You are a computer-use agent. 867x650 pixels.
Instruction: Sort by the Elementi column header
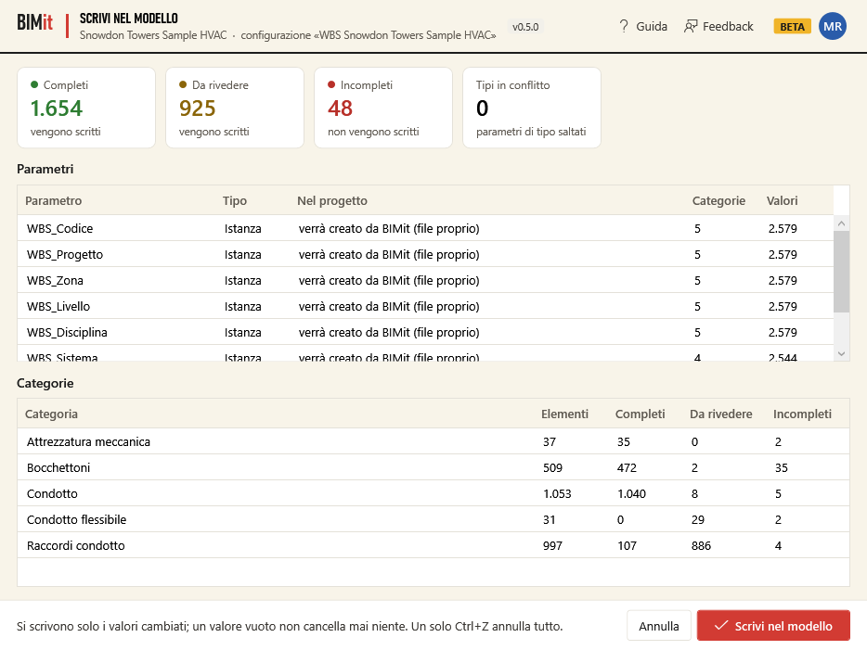(x=564, y=414)
